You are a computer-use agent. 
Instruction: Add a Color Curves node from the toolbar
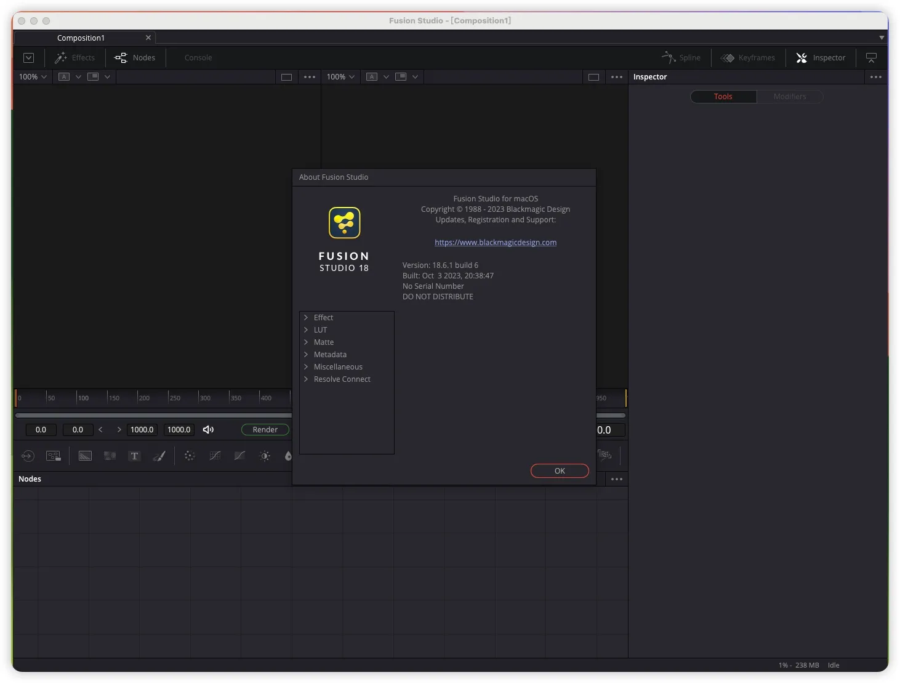(215, 456)
